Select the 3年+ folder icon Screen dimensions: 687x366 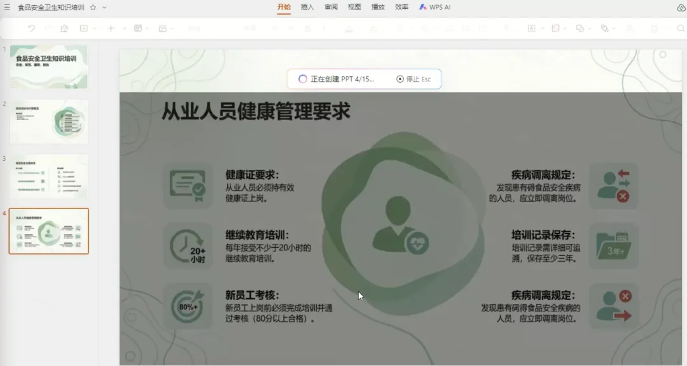click(613, 246)
